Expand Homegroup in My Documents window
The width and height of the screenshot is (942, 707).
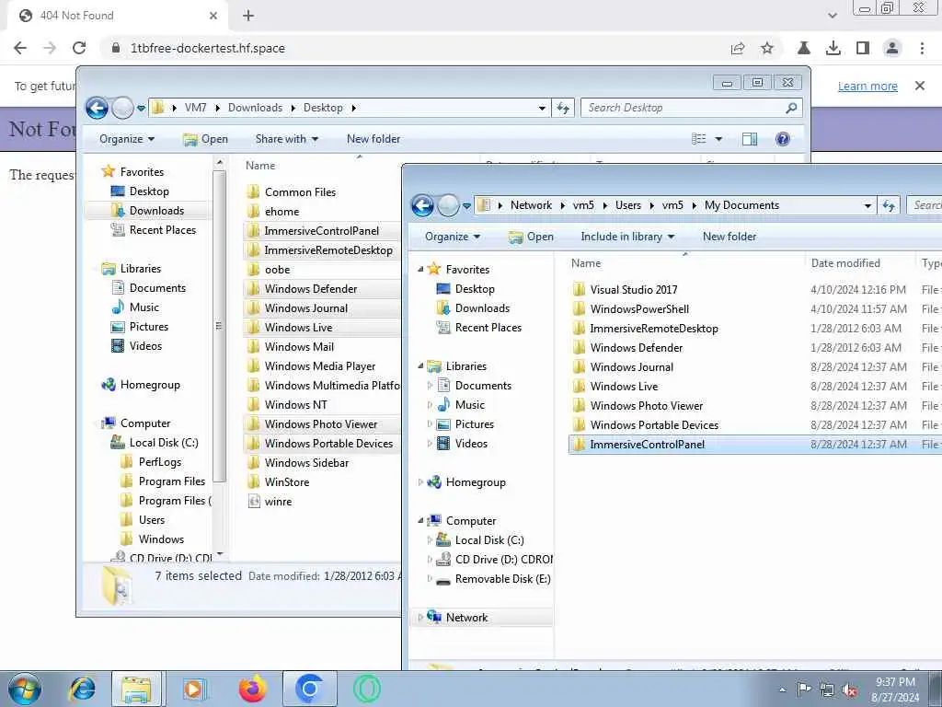(x=420, y=482)
